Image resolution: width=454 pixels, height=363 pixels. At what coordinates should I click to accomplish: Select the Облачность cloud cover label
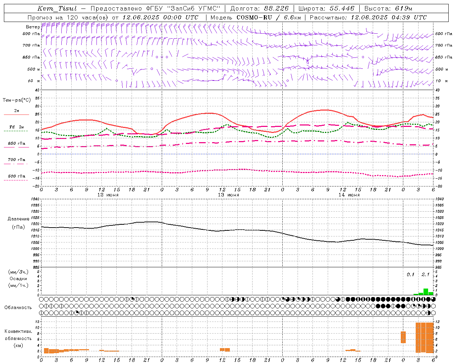(x=18, y=308)
